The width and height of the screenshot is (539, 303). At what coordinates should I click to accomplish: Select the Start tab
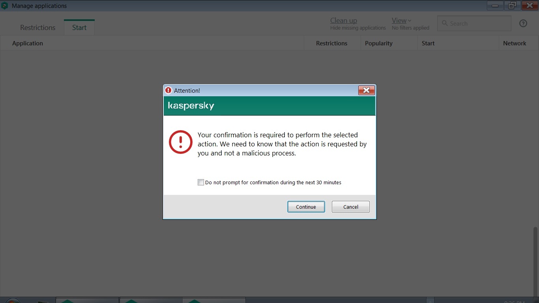coord(79,28)
